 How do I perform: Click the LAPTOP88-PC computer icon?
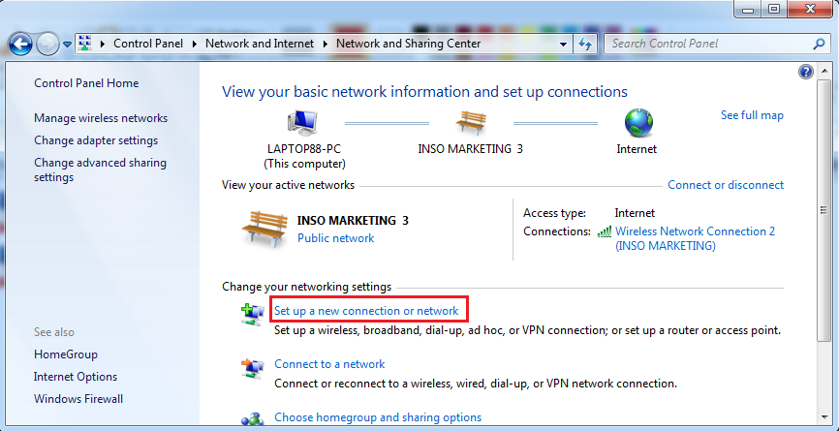[303, 124]
